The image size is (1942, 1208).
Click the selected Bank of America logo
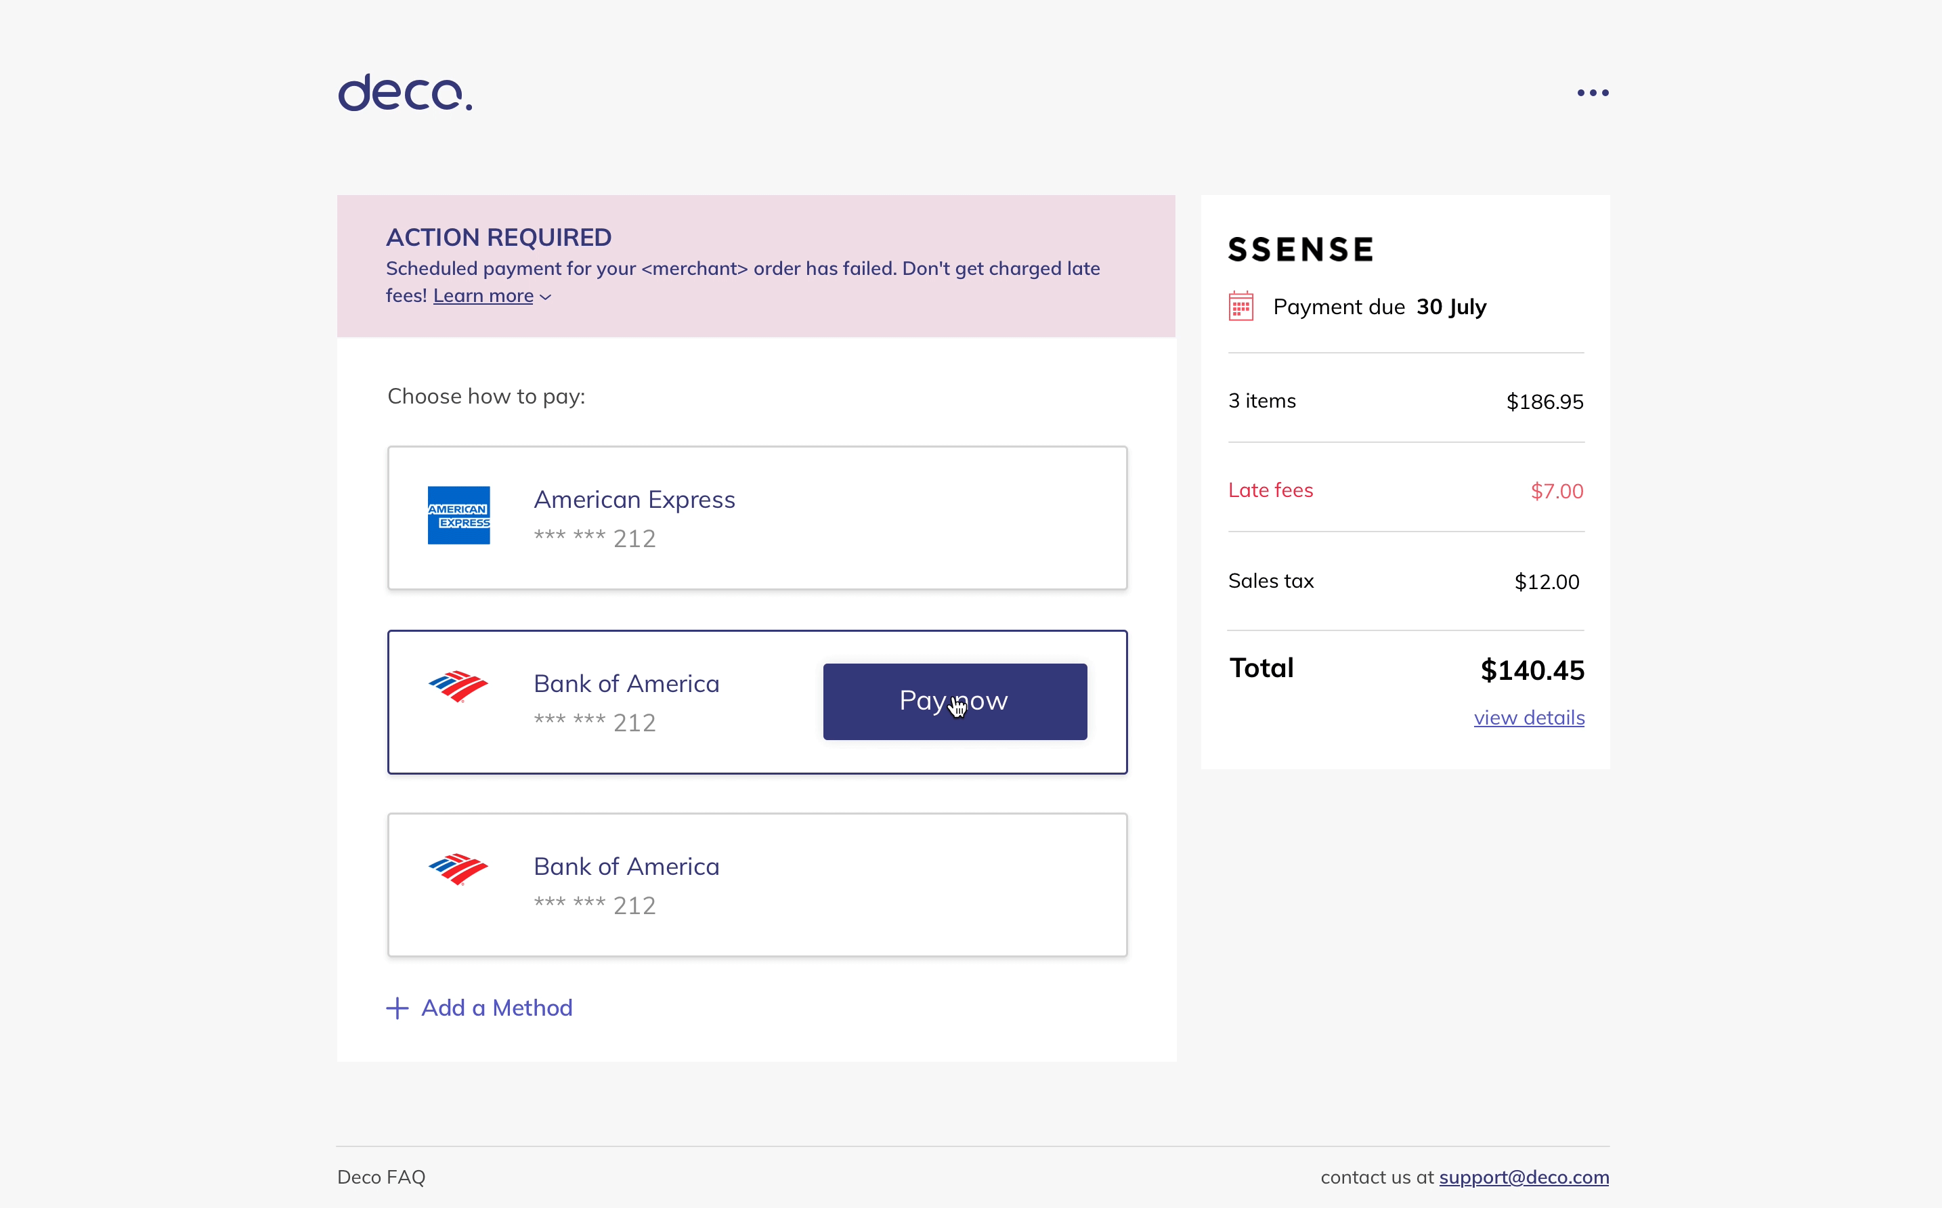[458, 687]
